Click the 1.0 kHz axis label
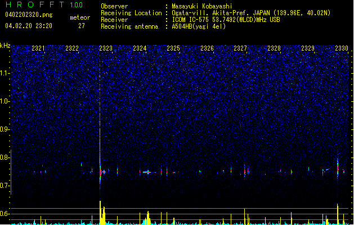 [5, 101]
